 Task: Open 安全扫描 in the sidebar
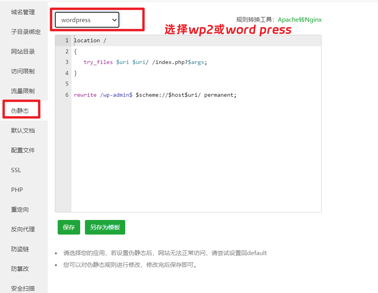(x=23, y=288)
